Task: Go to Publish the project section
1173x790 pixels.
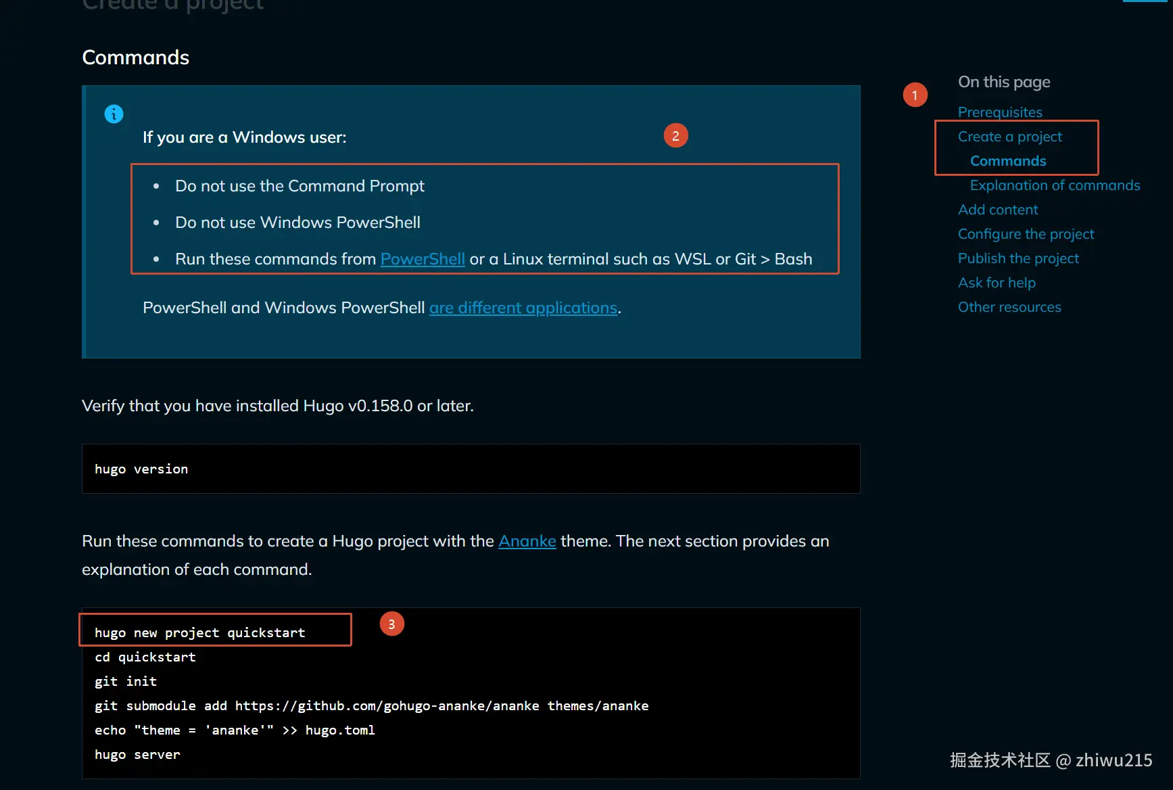Action: [x=1018, y=258]
